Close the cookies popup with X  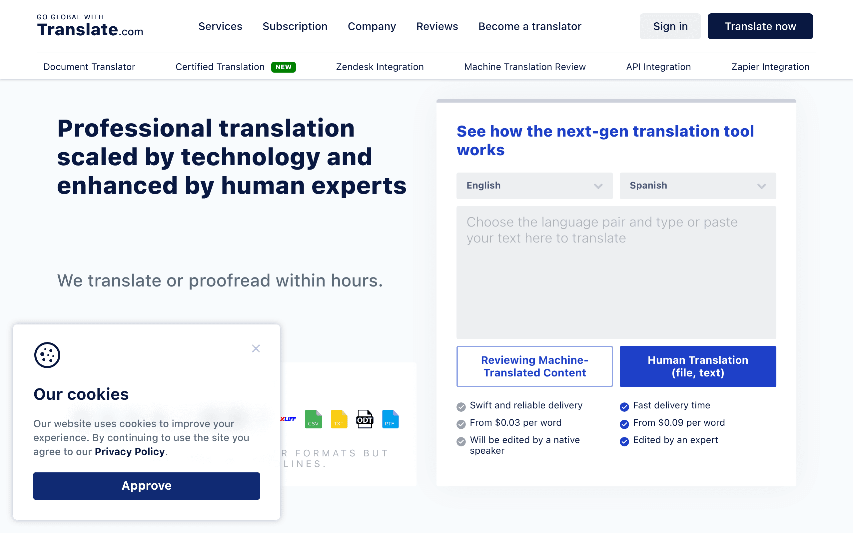click(256, 349)
